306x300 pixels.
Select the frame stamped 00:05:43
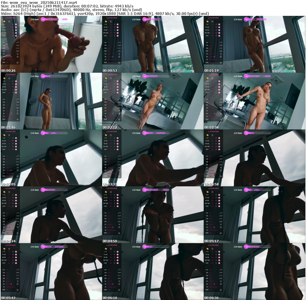coord(51,272)
